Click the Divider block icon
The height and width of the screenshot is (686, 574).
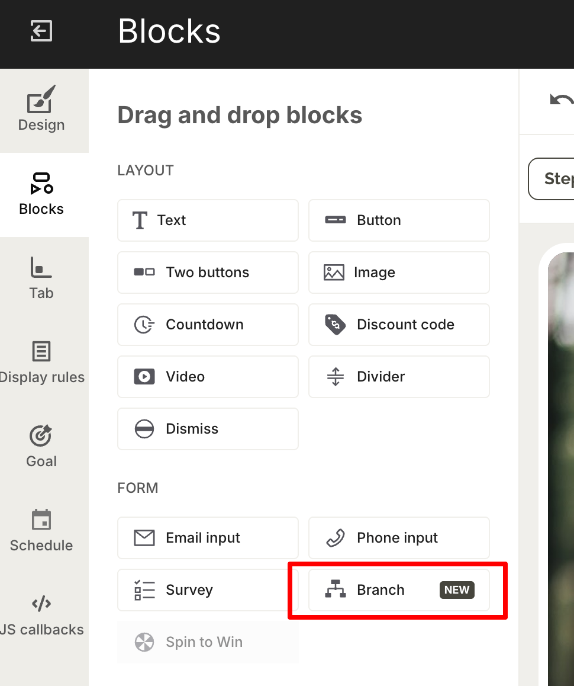[x=336, y=377]
